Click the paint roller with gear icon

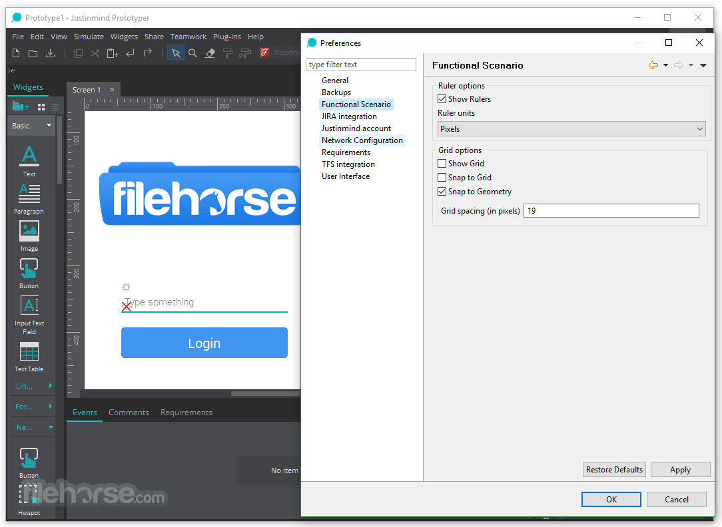click(245, 53)
